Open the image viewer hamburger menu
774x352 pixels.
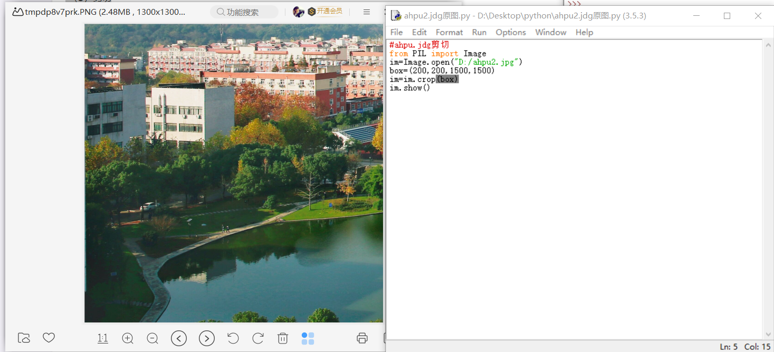pyautogui.click(x=367, y=12)
